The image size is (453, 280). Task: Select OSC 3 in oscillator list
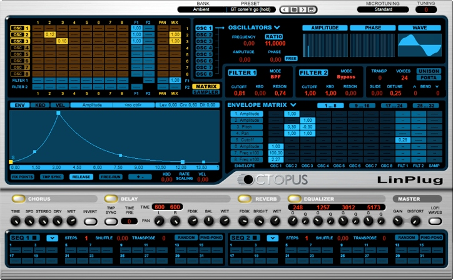point(204,41)
